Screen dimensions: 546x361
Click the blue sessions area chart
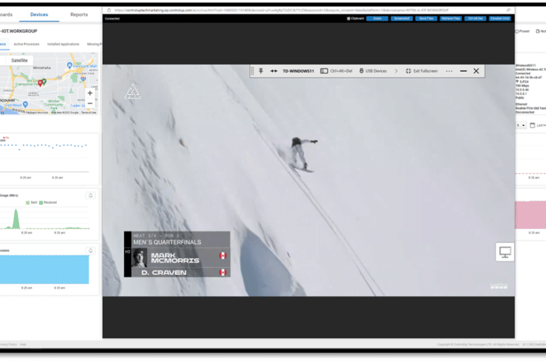pyautogui.click(x=45, y=269)
